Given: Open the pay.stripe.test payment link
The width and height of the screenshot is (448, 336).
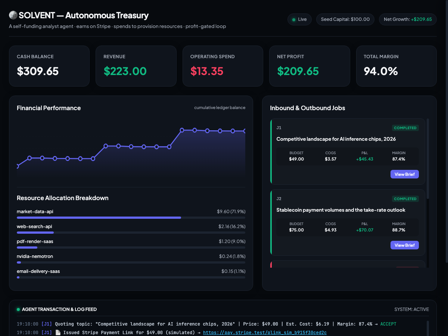Looking at the screenshot, I should click(x=265, y=333).
